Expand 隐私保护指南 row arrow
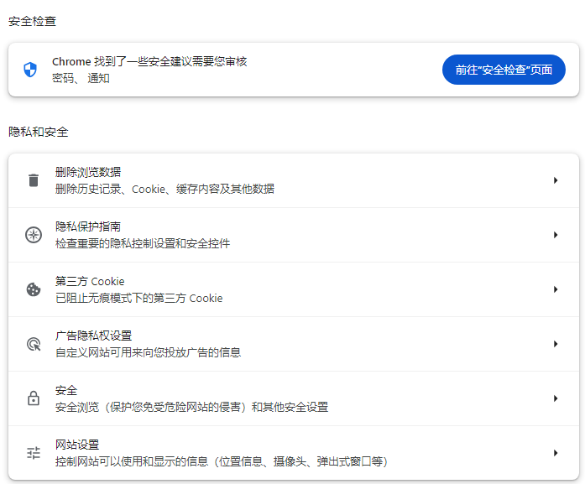 pyautogui.click(x=556, y=235)
